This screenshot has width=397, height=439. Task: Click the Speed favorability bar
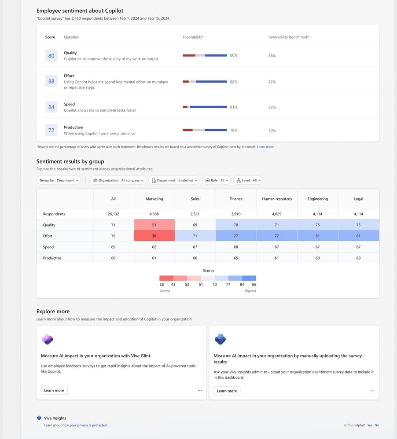pos(205,107)
